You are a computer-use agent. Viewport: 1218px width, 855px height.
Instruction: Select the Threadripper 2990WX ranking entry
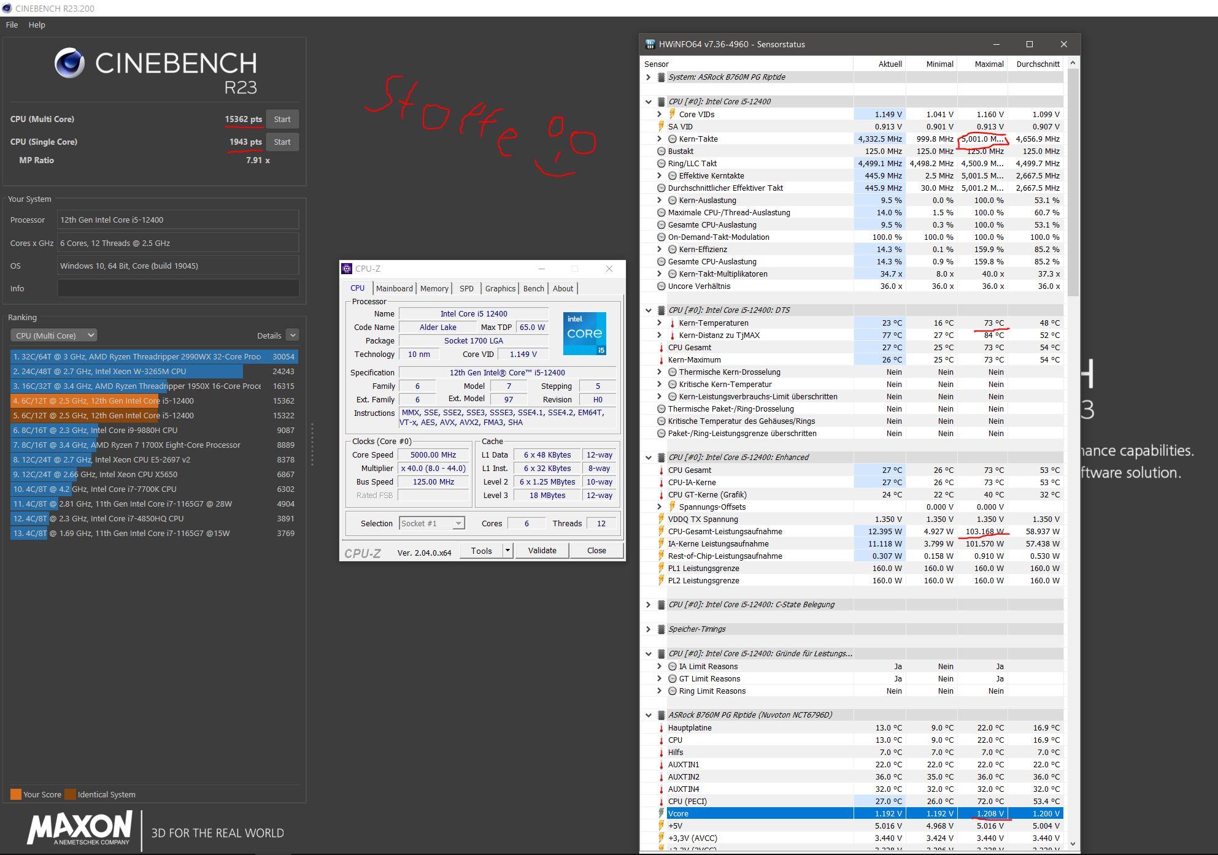(x=154, y=356)
